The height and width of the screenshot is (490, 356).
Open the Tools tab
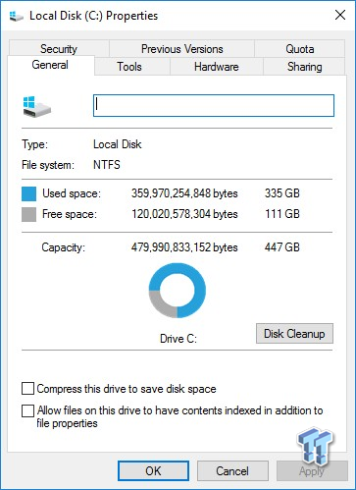(x=129, y=67)
